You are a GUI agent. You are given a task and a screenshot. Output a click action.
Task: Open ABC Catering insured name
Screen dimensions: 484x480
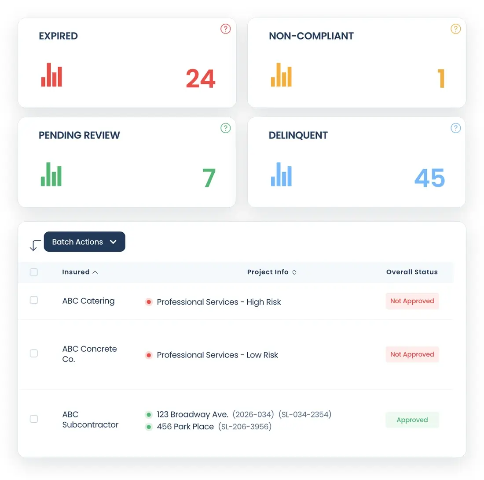click(x=88, y=301)
